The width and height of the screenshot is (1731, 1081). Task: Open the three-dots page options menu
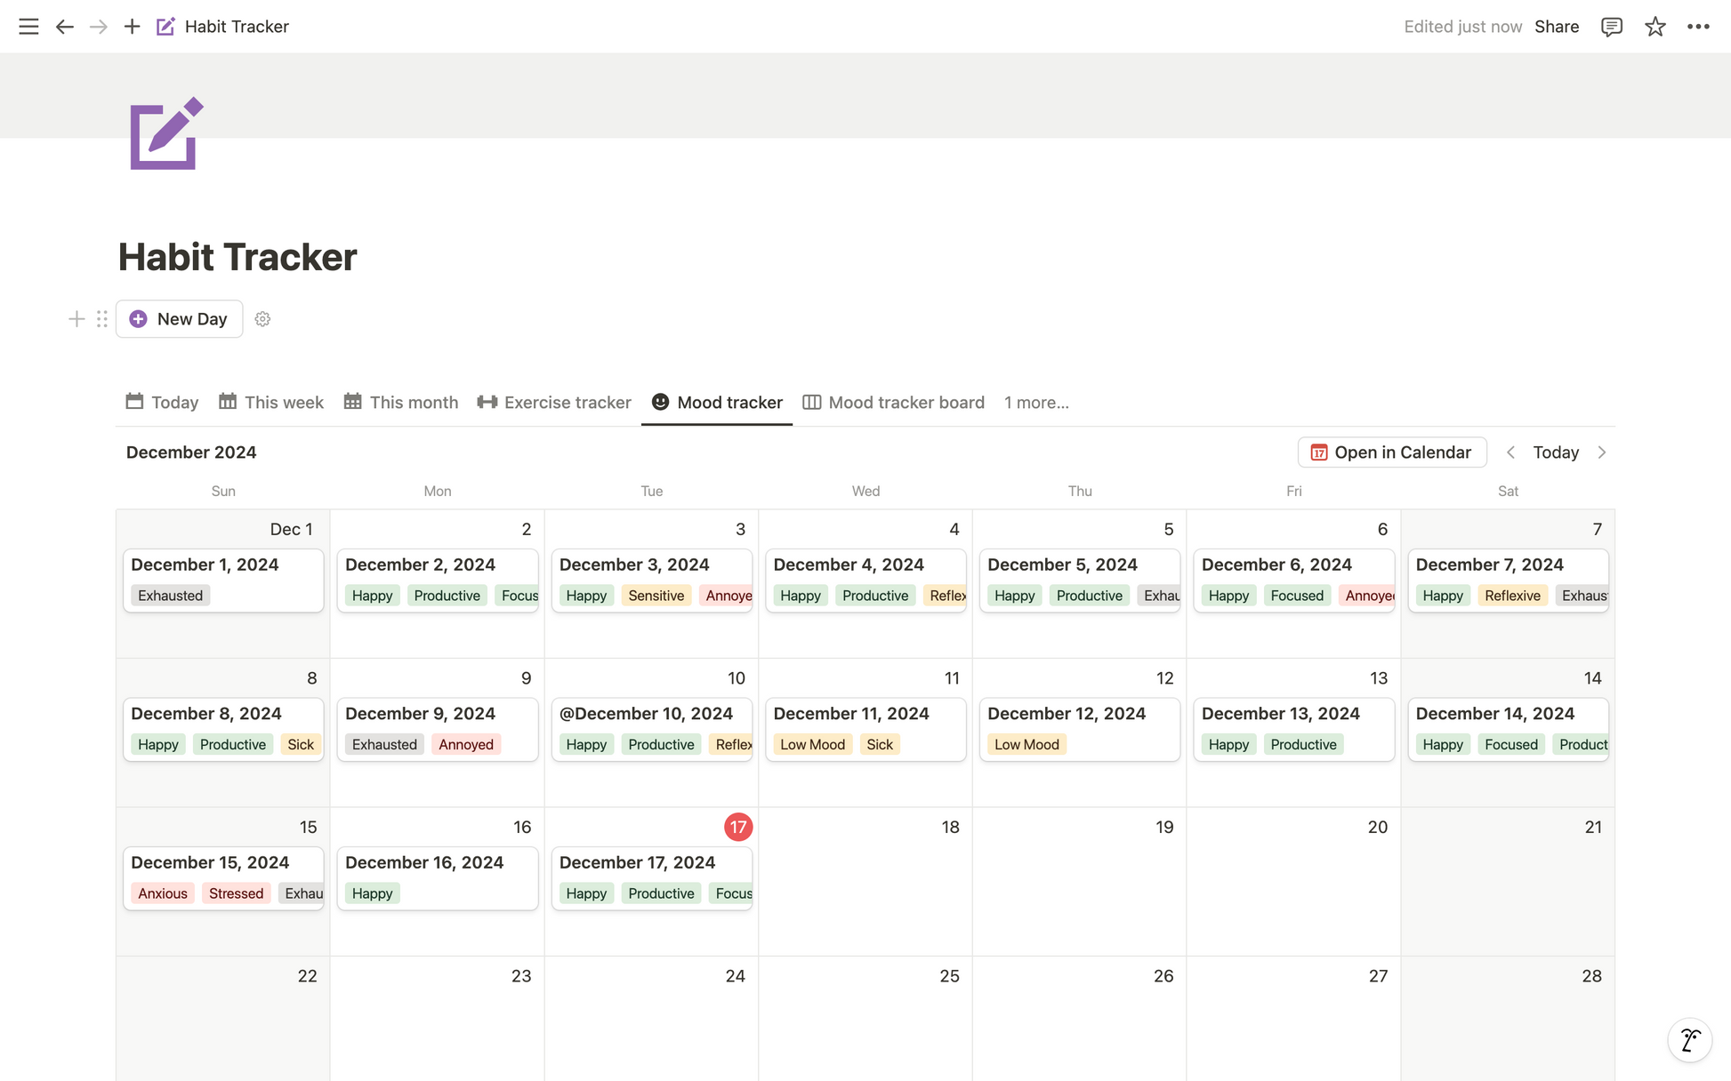pyautogui.click(x=1698, y=27)
